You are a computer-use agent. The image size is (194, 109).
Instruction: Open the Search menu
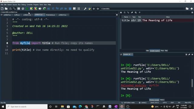9,5
